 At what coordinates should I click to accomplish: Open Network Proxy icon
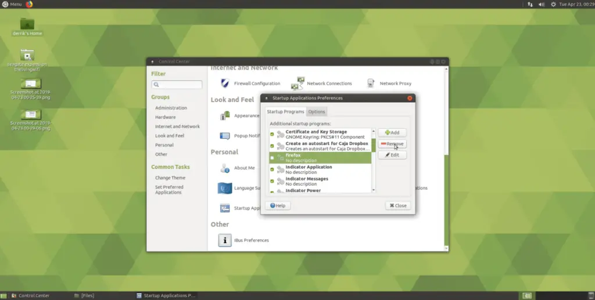click(371, 84)
